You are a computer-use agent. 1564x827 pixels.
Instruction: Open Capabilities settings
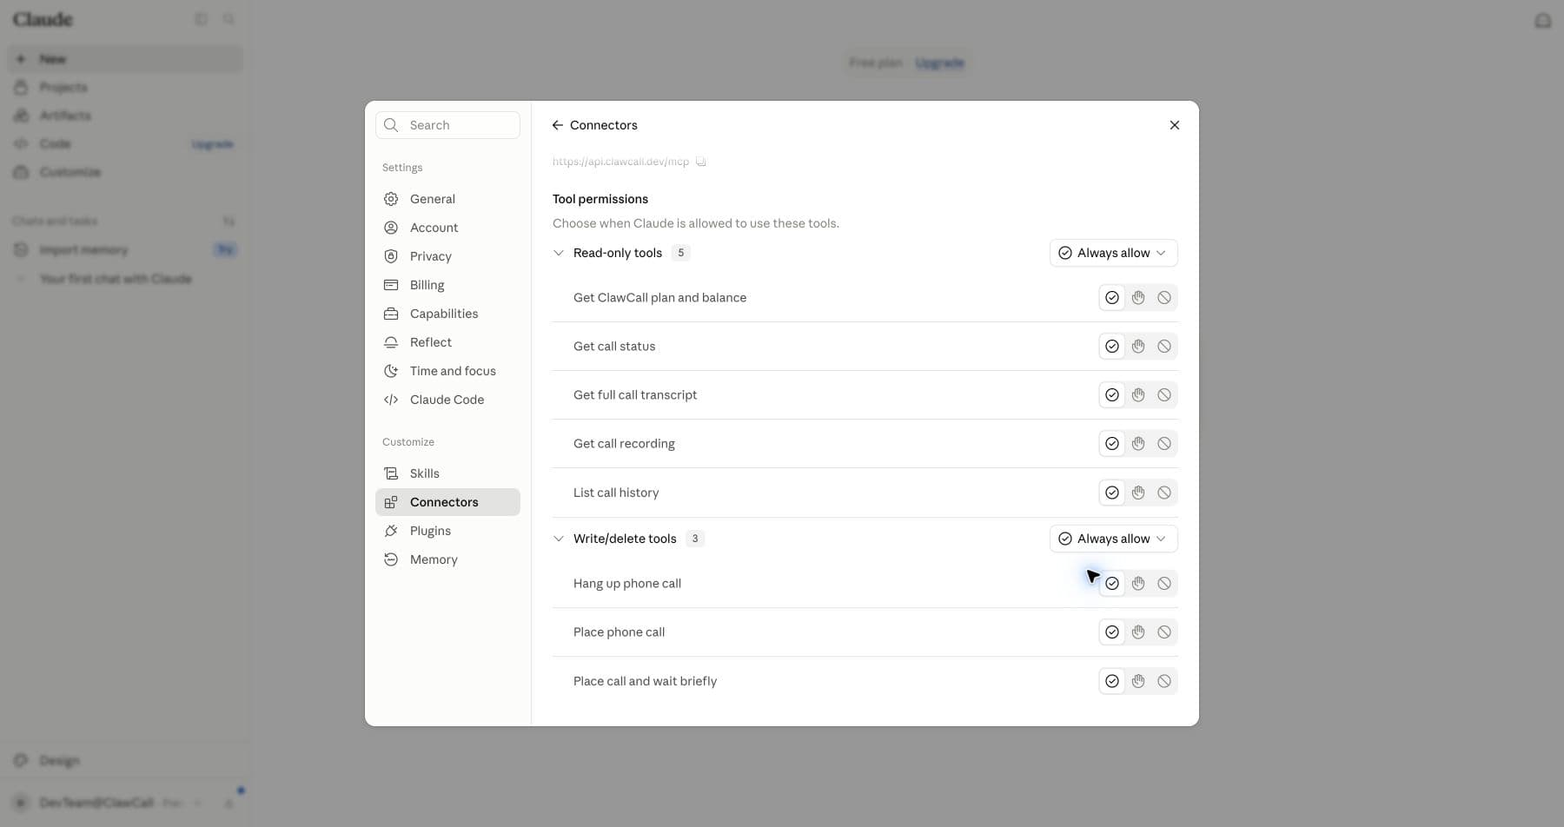pyautogui.click(x=447, y=314)
